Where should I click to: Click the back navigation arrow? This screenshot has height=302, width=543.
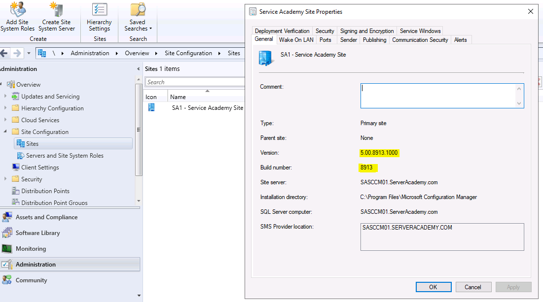4,53
